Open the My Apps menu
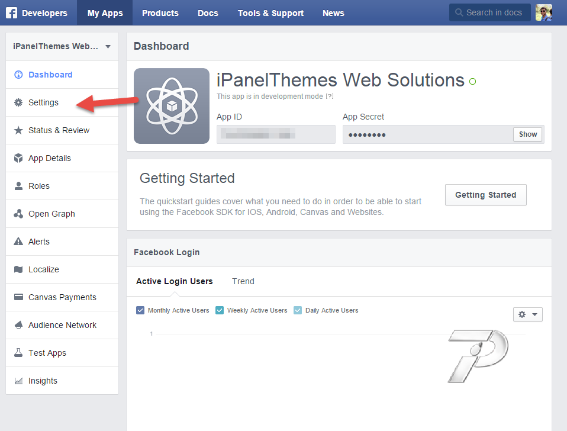The height and width of the screenshot is (431, 567). (105, 13)
